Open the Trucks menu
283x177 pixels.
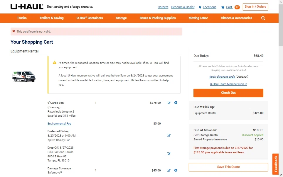22,18
